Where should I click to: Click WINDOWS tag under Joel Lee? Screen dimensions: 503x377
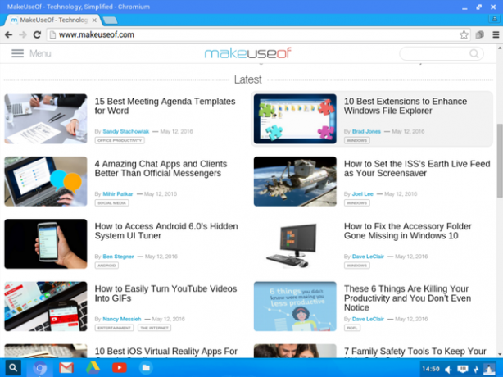point(356,203)
